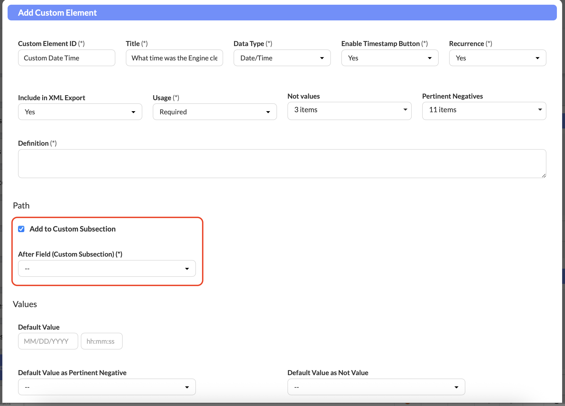This screenshot has height=406, width=565.
Task: Expand Enable Timestamp Button dropdown
Action: point(389,58)
